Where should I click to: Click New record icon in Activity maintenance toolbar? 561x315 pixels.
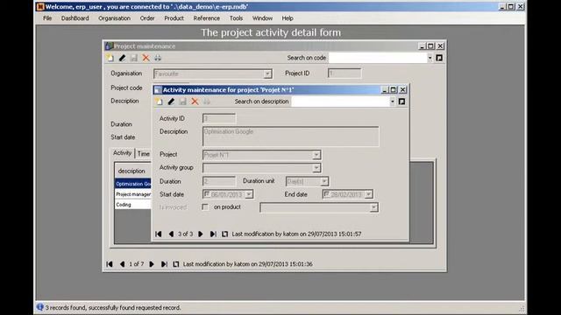pyautogui.click(x=159, y=101)
